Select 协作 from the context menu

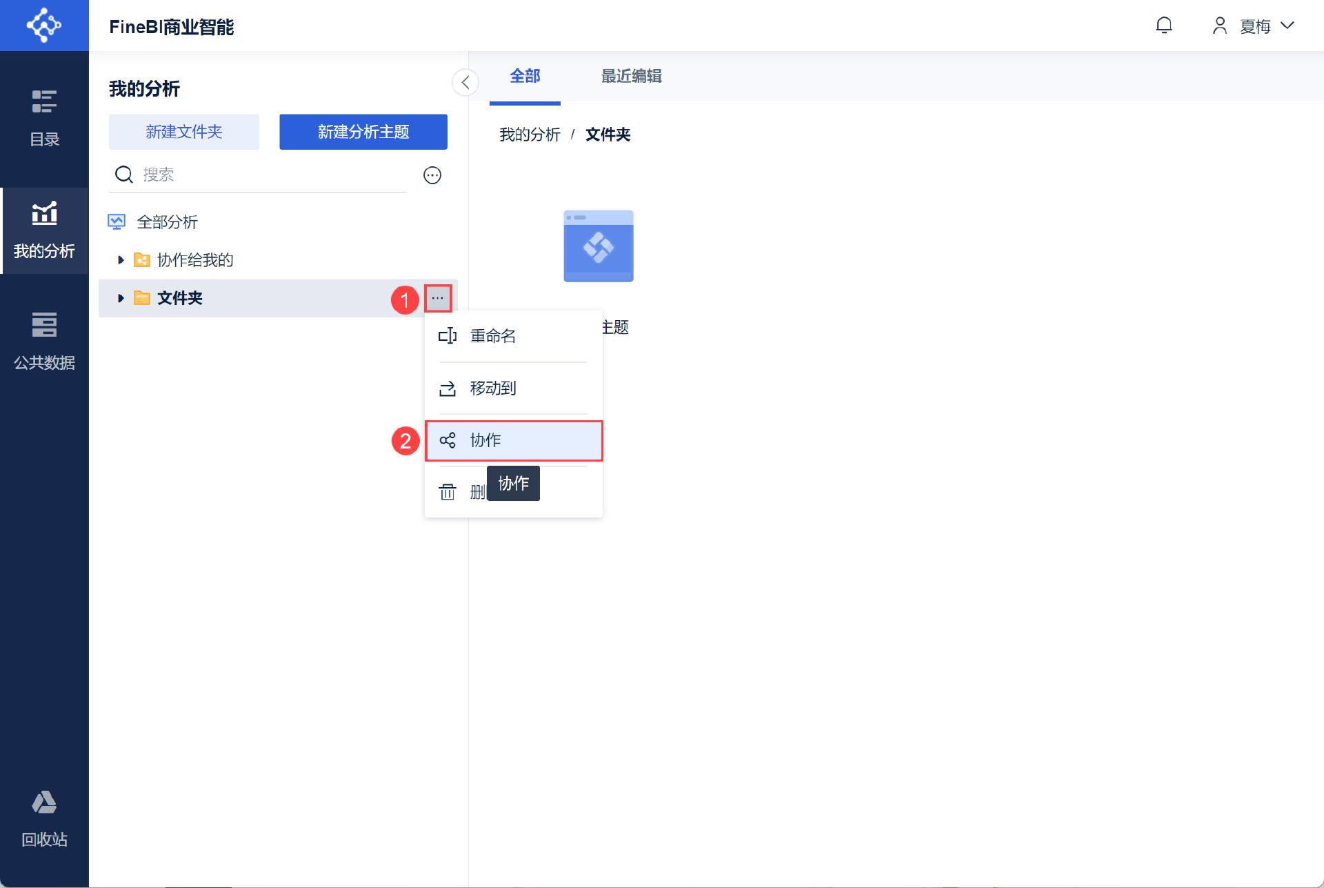click(x=484, y=440)
